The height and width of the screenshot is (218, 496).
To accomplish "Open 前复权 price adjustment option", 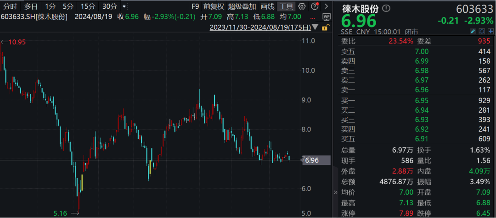I will point(214,6).
